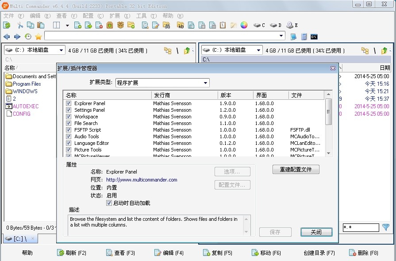Expand the command line address dropdown arrow
The height and width of the screenshot is (261, 396).
pyautogui.click(x=281, y=36)
